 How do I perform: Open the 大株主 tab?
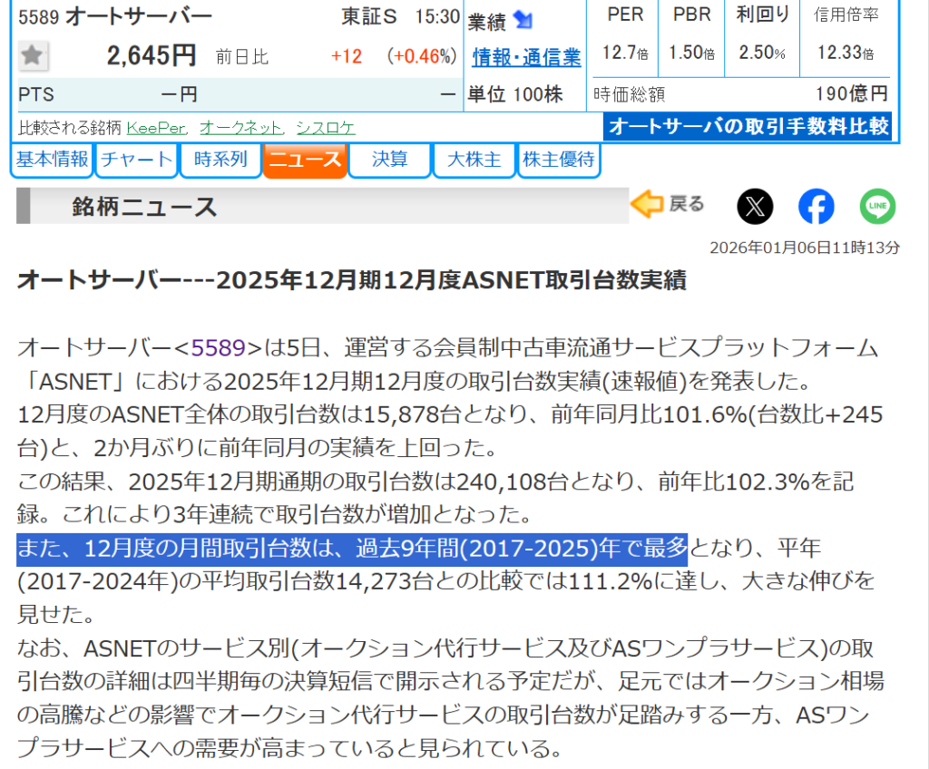[x=473, y=161]
